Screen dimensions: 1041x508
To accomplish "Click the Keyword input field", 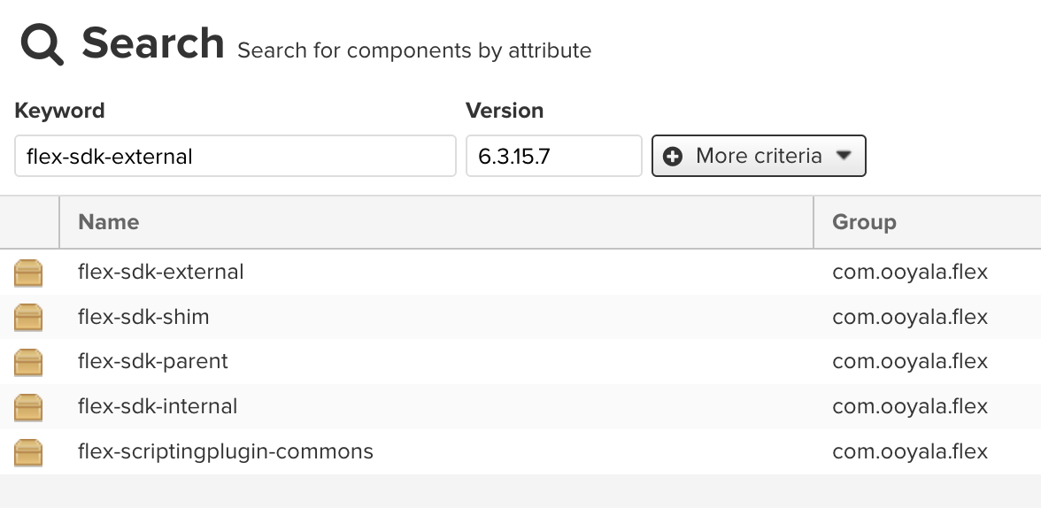I will [235, 157].
